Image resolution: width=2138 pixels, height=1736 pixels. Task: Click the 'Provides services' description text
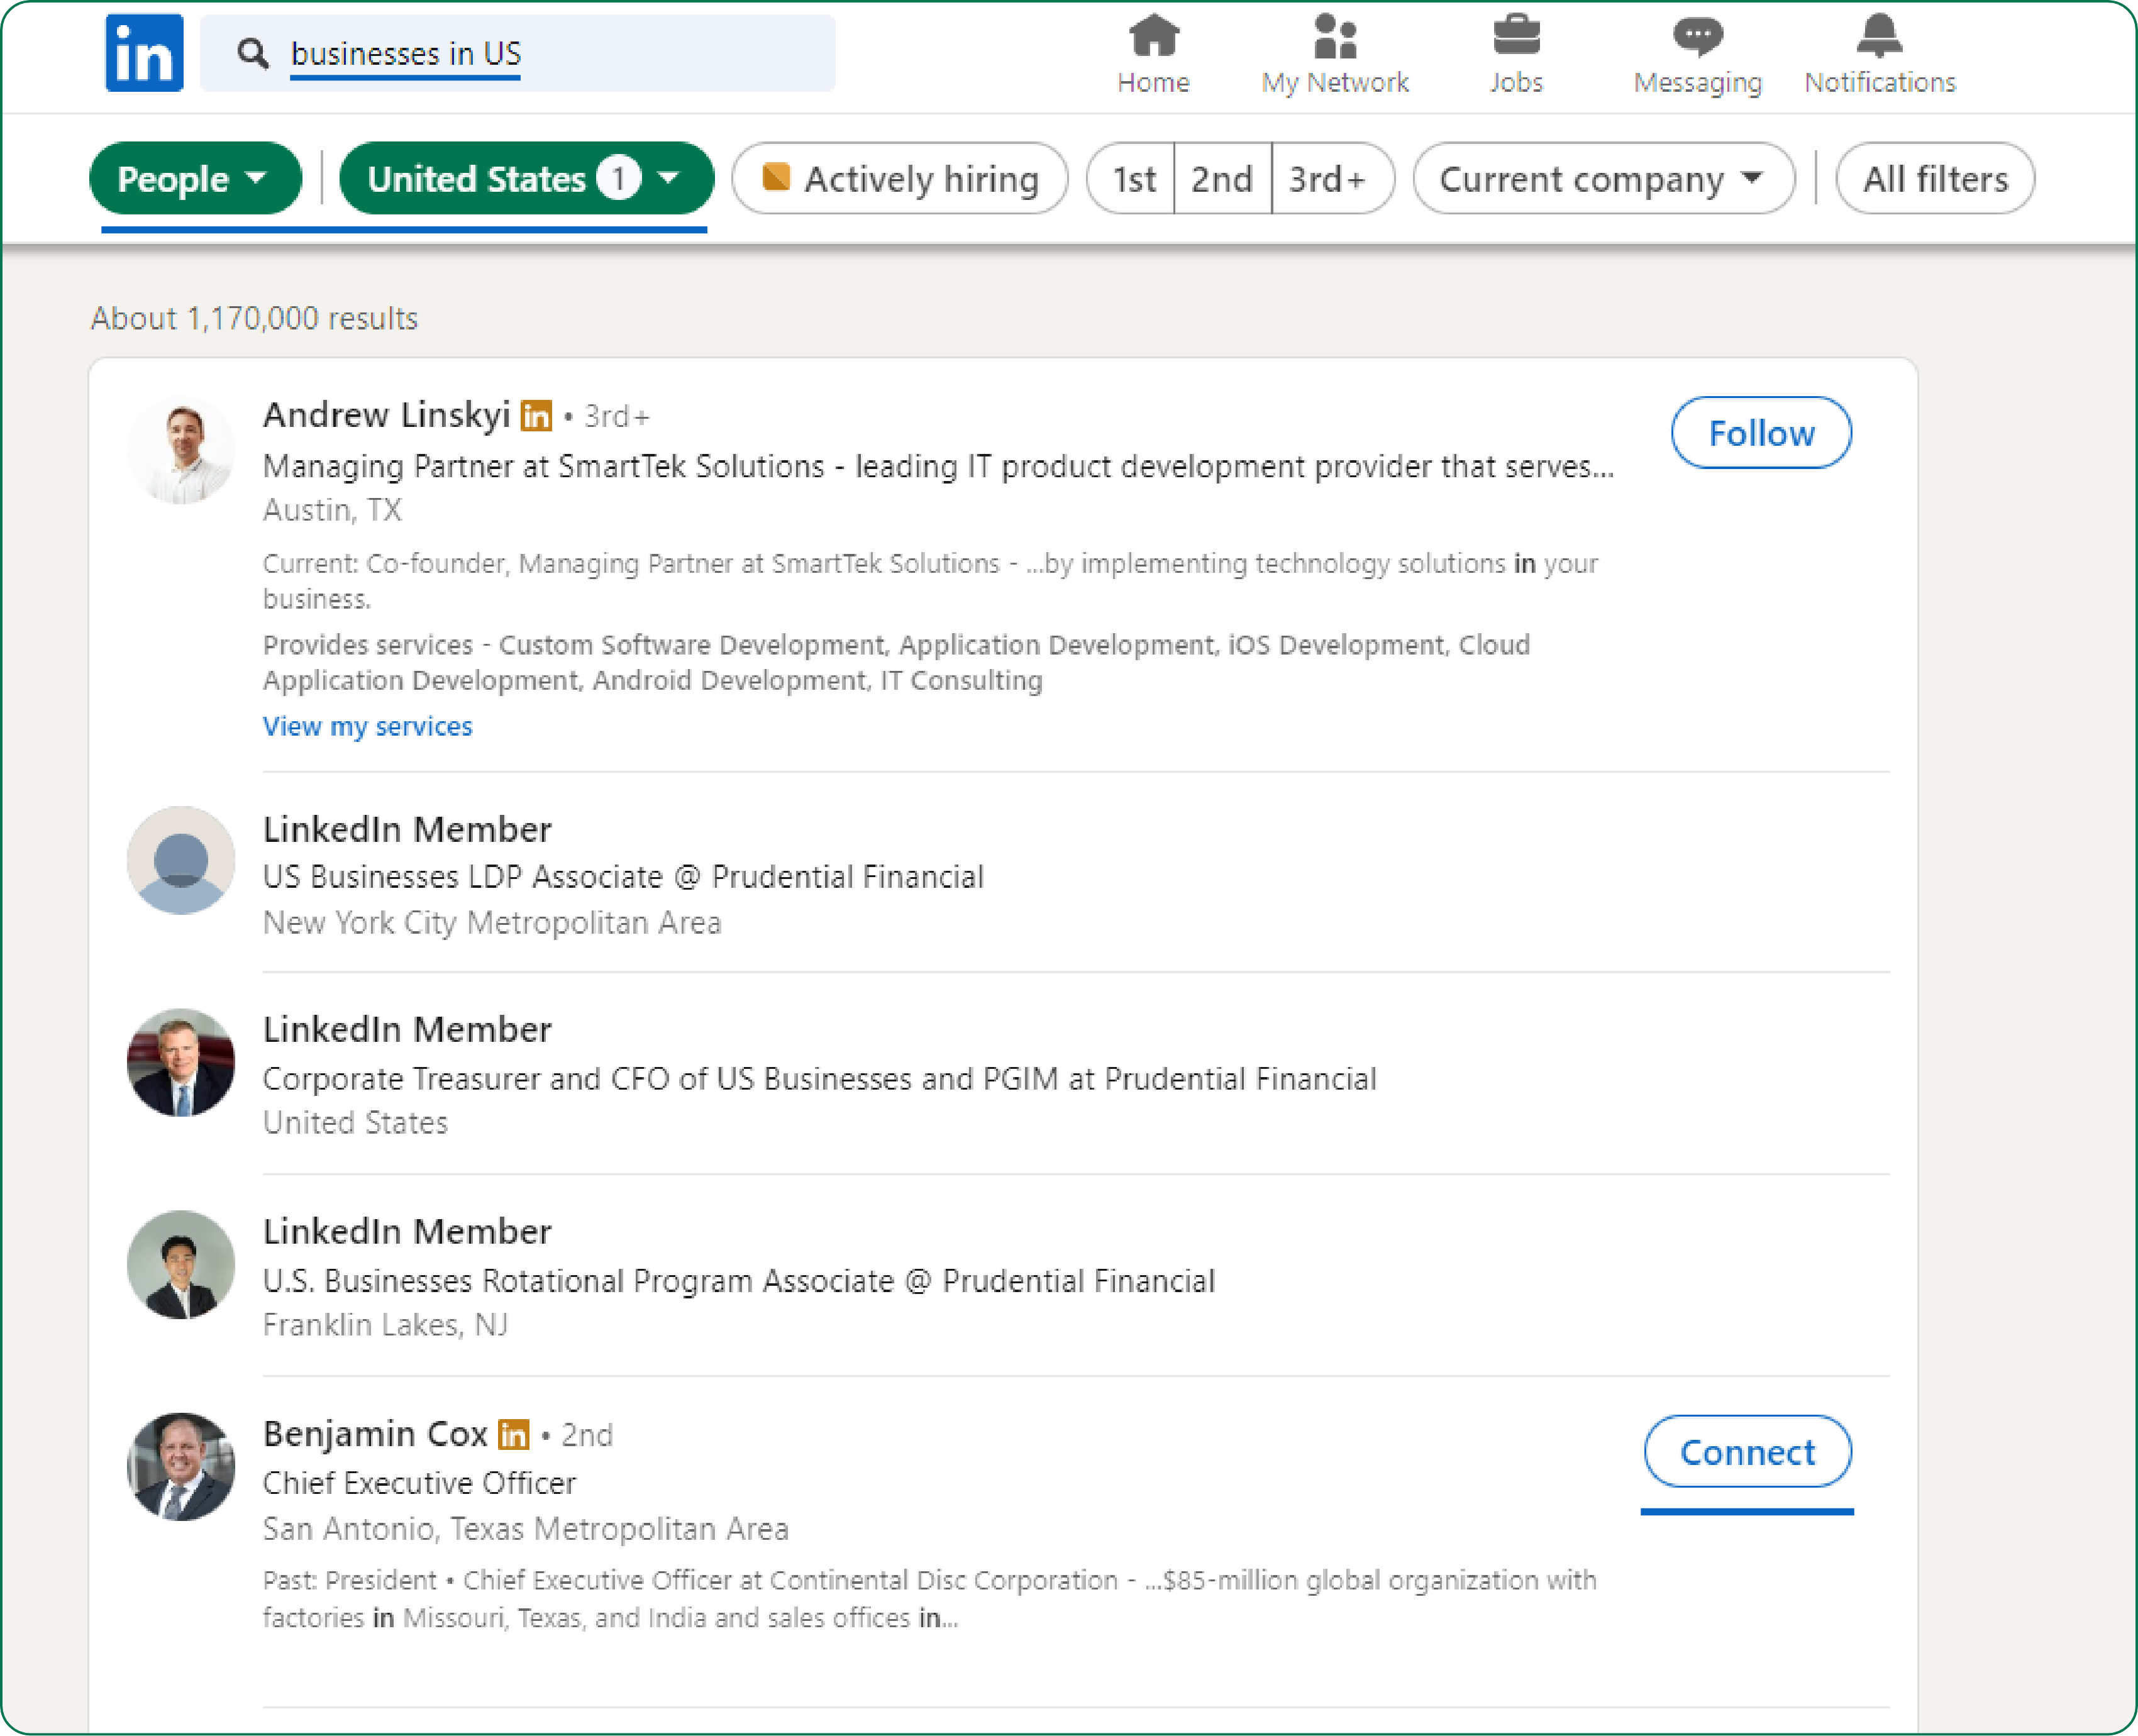pos(896,662)
